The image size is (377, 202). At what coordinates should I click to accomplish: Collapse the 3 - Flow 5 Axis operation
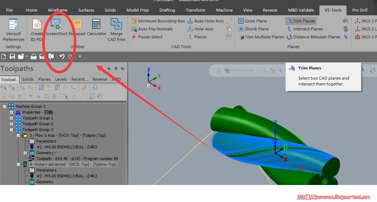pos(18,135)
